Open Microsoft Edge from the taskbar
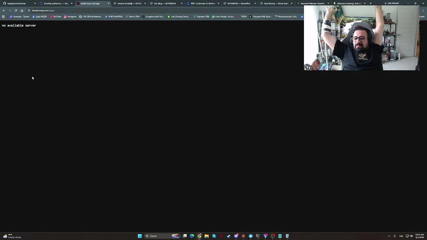 (192, 236)
